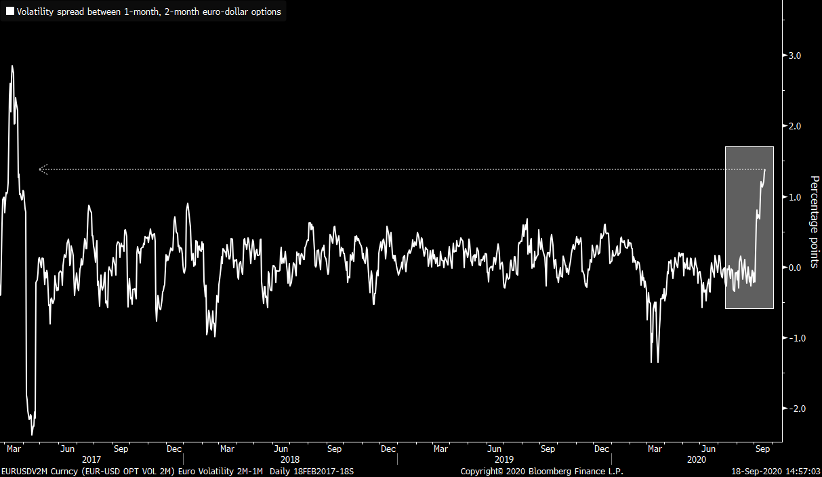
Task: Select the 'Percentage points' axis title
Action: point(815,222)
